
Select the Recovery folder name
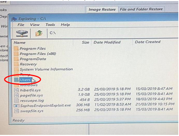pyautogui.click(x=28, y=64)
